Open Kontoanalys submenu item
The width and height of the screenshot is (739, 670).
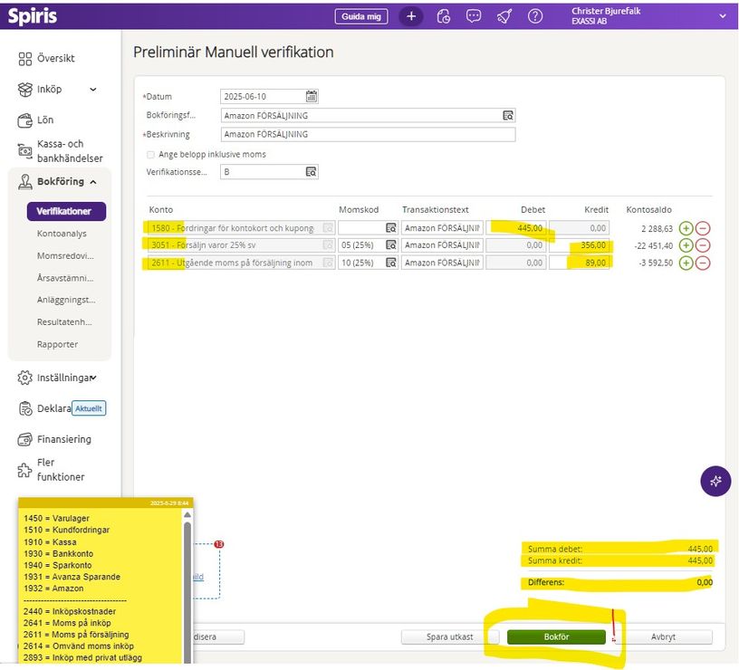[x=62, y=234]
